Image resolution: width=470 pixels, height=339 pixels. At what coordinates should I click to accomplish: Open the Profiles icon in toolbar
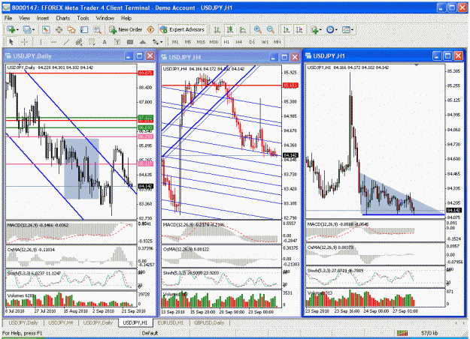point(27,29)
